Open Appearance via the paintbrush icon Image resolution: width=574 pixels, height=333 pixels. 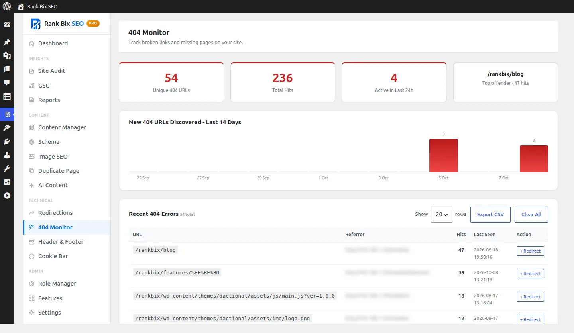(x=7, y=128)
